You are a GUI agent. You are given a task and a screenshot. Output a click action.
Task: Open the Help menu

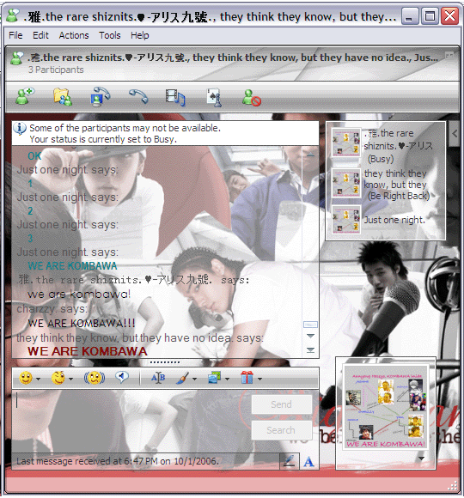coord(140,35)
